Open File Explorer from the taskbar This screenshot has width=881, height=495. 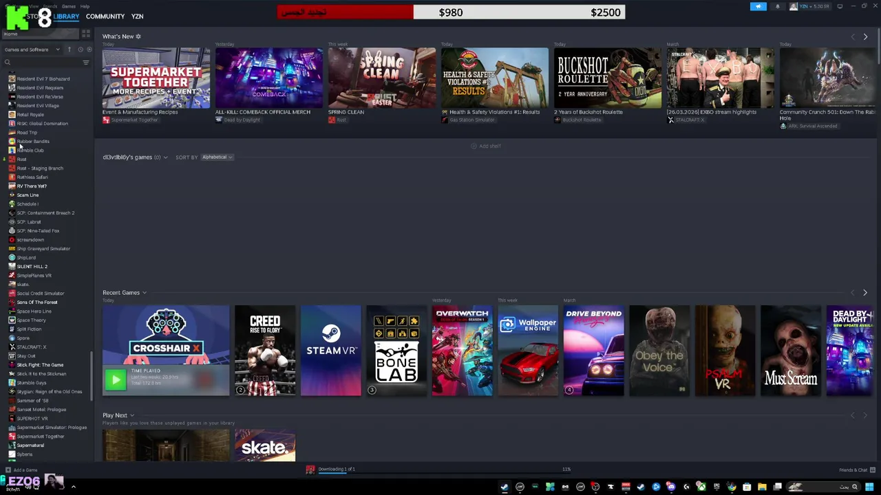coord(762,487)
